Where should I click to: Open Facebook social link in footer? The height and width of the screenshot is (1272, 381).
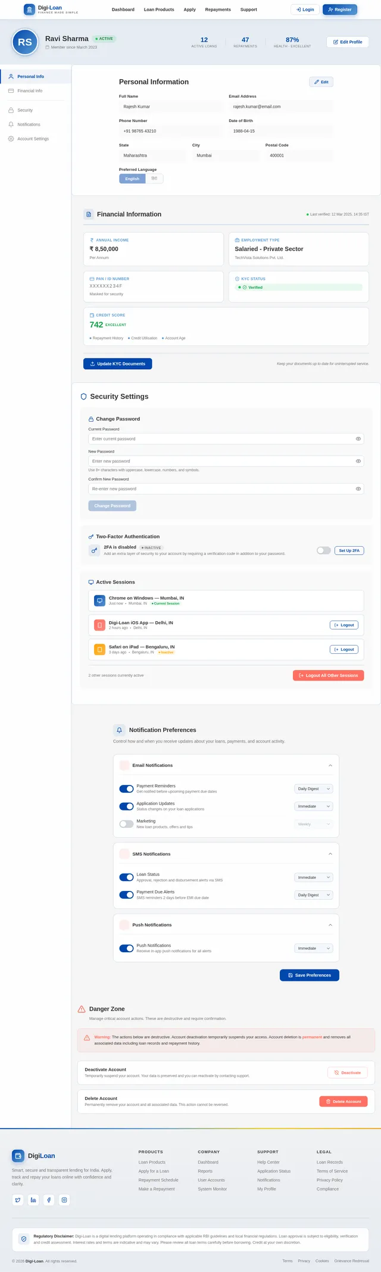tap(49, 1200)
